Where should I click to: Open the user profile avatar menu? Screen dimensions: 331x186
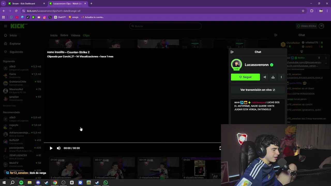(x=321, y=26)
